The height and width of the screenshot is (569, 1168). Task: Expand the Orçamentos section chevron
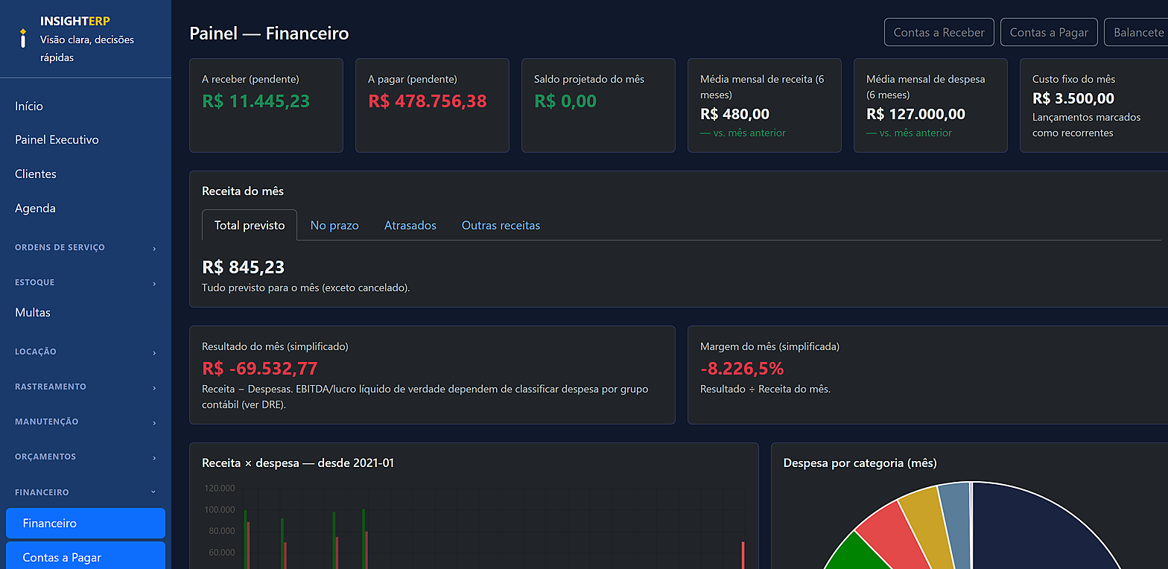[154, 457]
